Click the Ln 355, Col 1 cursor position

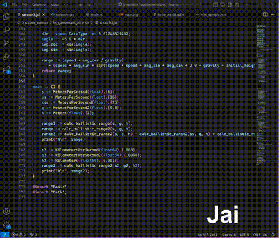[208, 235]
